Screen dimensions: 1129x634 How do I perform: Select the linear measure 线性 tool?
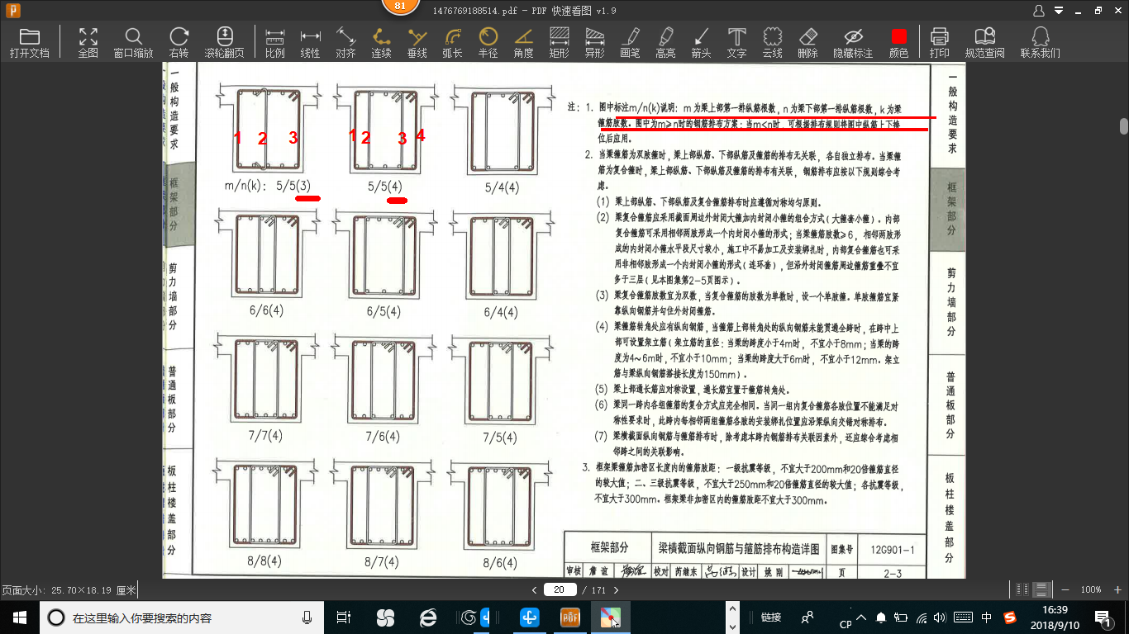[310, 42]
